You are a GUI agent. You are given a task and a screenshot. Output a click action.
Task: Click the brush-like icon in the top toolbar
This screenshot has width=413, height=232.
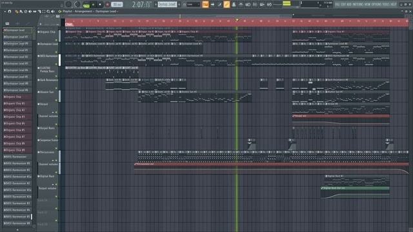[219, 5]
